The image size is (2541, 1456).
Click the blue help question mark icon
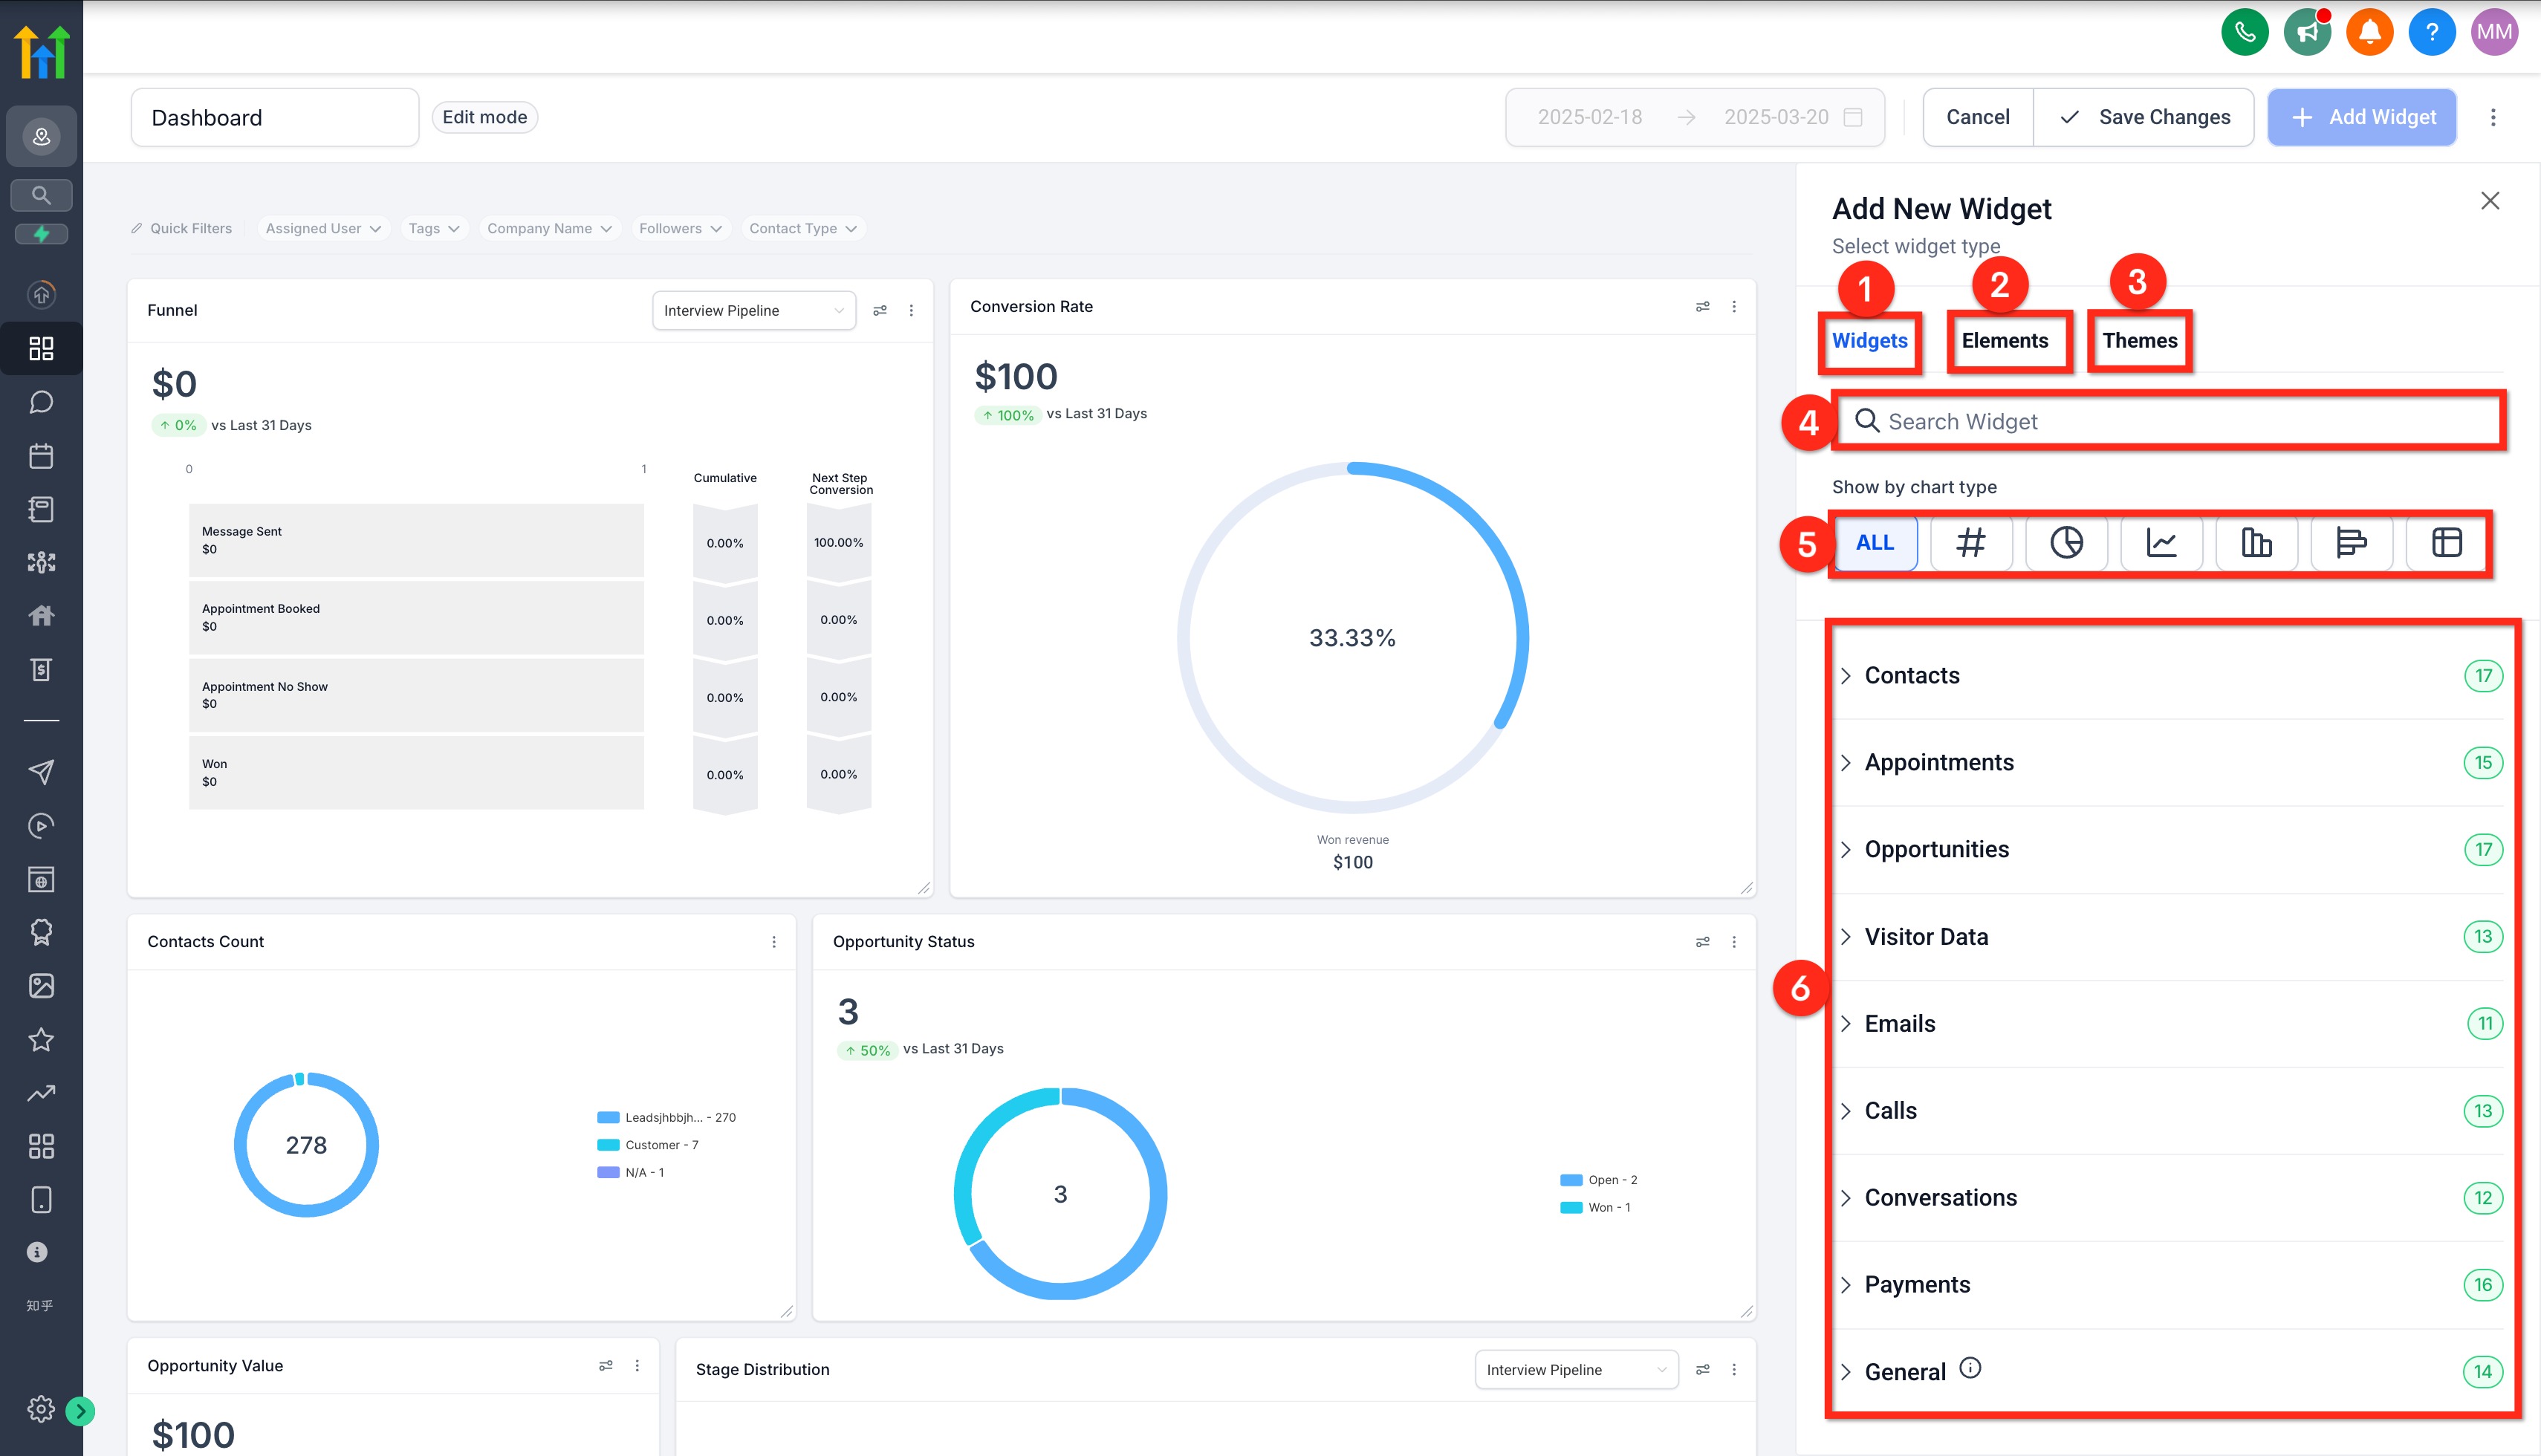(x=2431, y=33)
